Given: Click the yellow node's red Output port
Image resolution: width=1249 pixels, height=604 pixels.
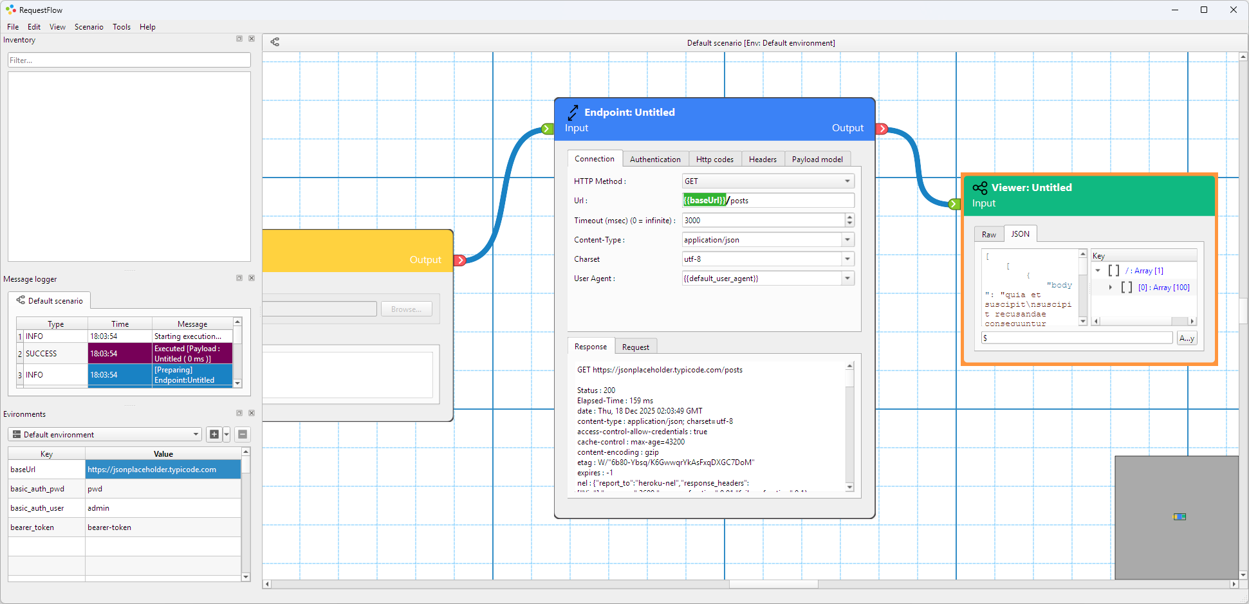Looking at the screenshot, I should coord(460,261).
